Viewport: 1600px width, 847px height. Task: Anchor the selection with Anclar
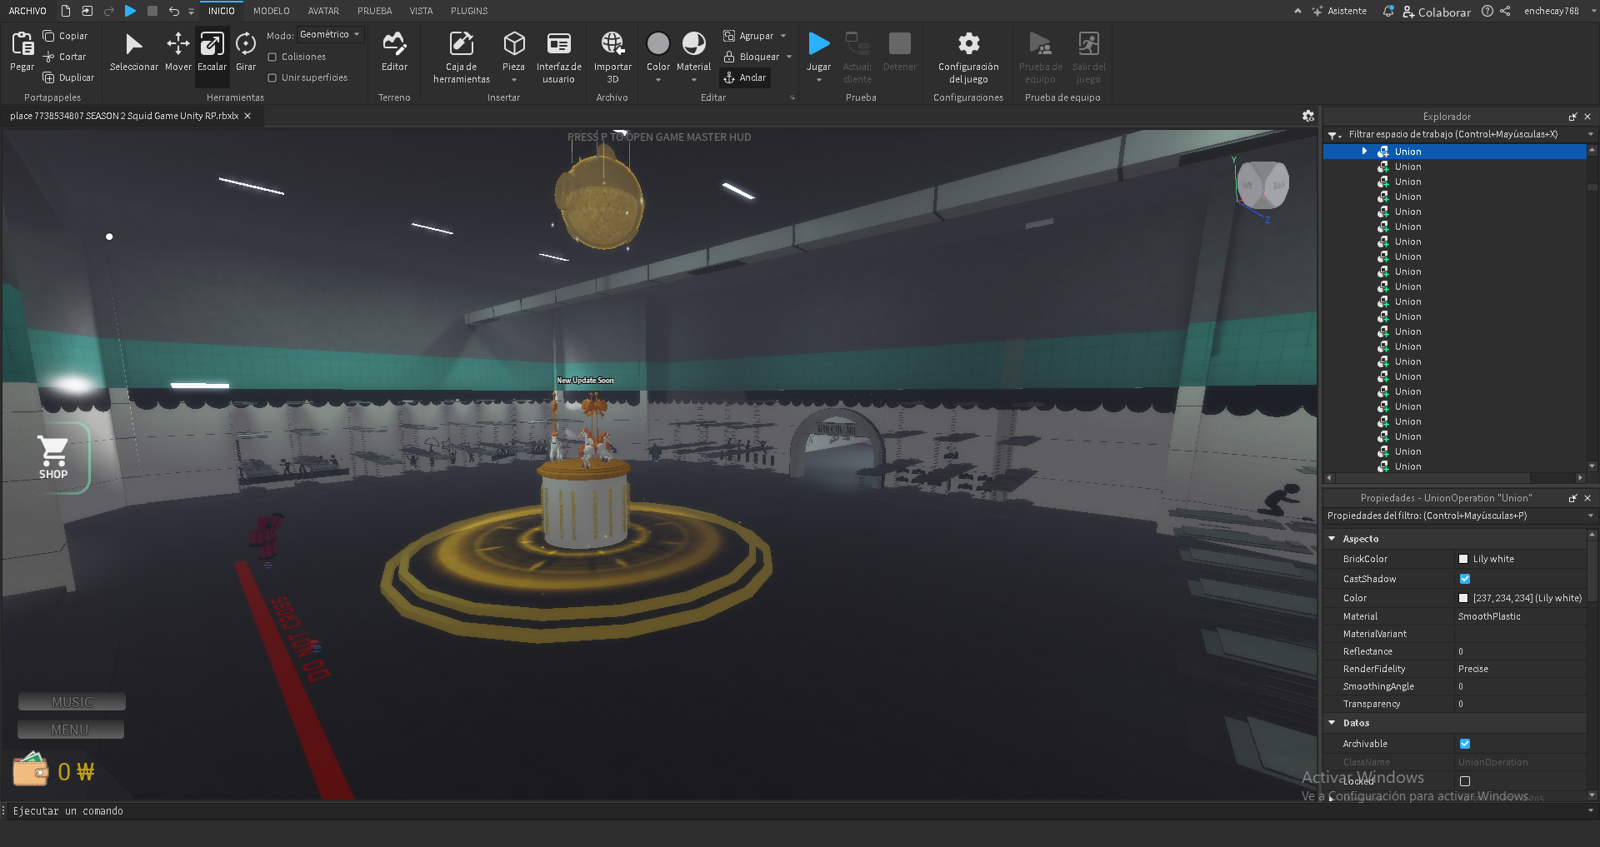[x=744, y=77]
